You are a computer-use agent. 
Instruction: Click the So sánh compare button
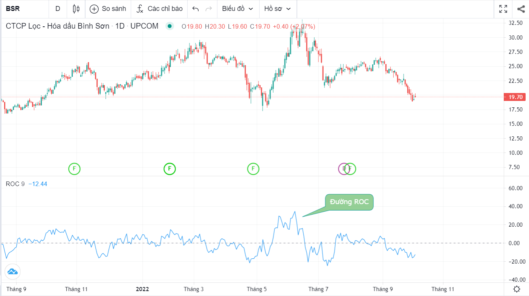click(x=108, y=9)
